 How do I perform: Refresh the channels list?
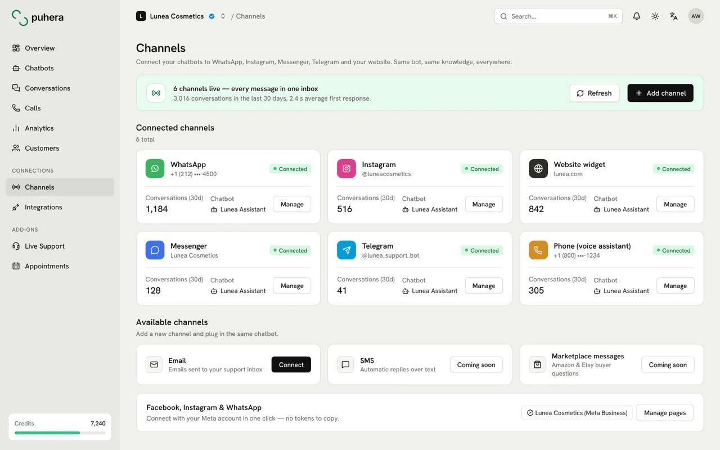594,93
